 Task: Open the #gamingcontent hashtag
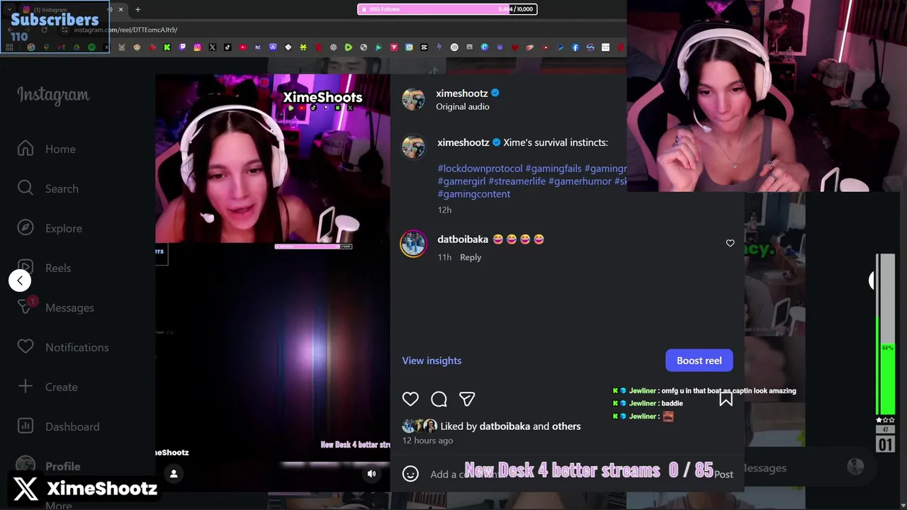click(x=474, y=194)
